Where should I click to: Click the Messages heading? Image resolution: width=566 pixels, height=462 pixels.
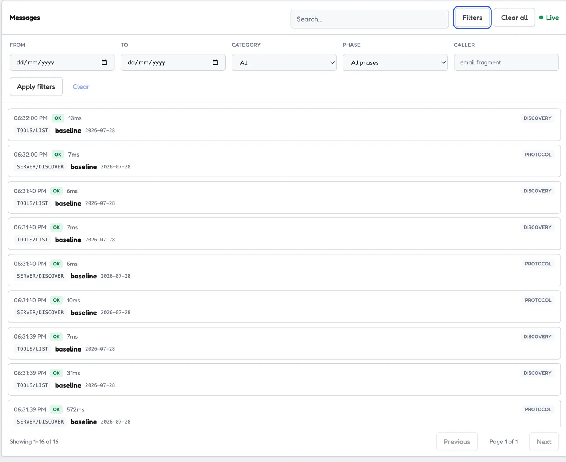pos(25,18)
